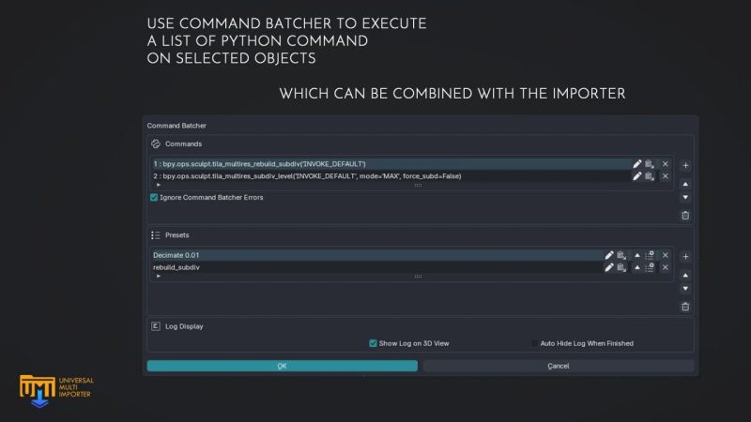
Task: Load the rebuild_subdiv preset with up arrow
Action: (636, 267)
